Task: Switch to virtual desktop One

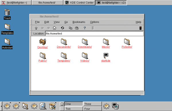Action: pyautogui.click(x=74, y=104)
